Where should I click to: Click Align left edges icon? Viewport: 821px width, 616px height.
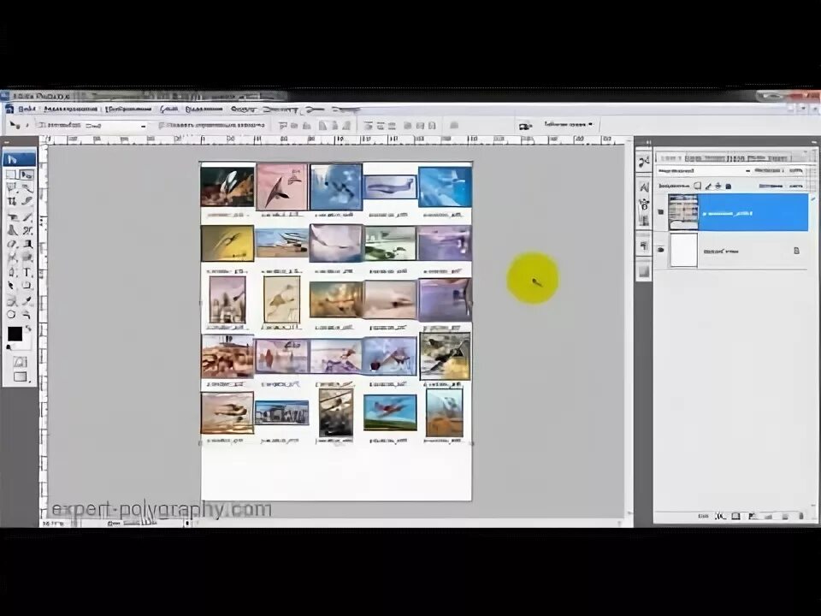pos(323,126)
